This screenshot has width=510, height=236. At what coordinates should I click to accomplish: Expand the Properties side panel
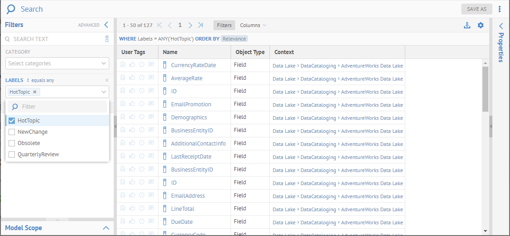(x=501, y=26)
